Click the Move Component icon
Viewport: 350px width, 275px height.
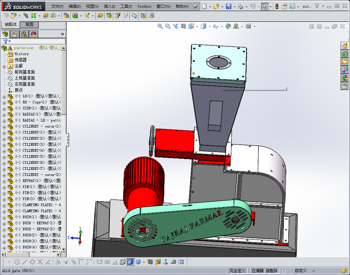point(53,15)
